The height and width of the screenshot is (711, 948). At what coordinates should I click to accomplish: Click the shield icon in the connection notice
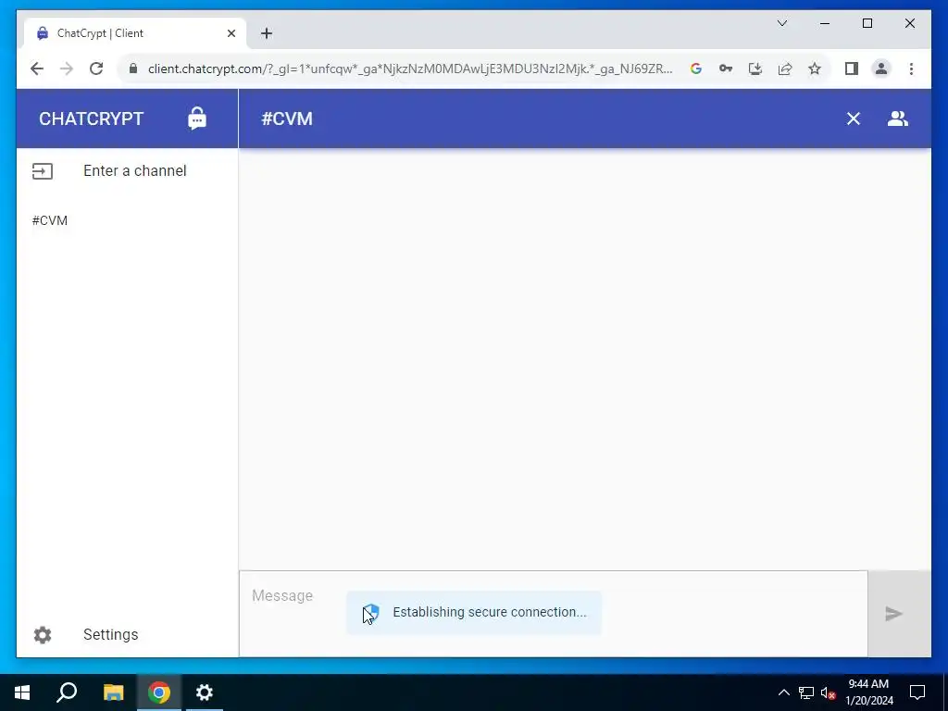(x=370, y=613)
